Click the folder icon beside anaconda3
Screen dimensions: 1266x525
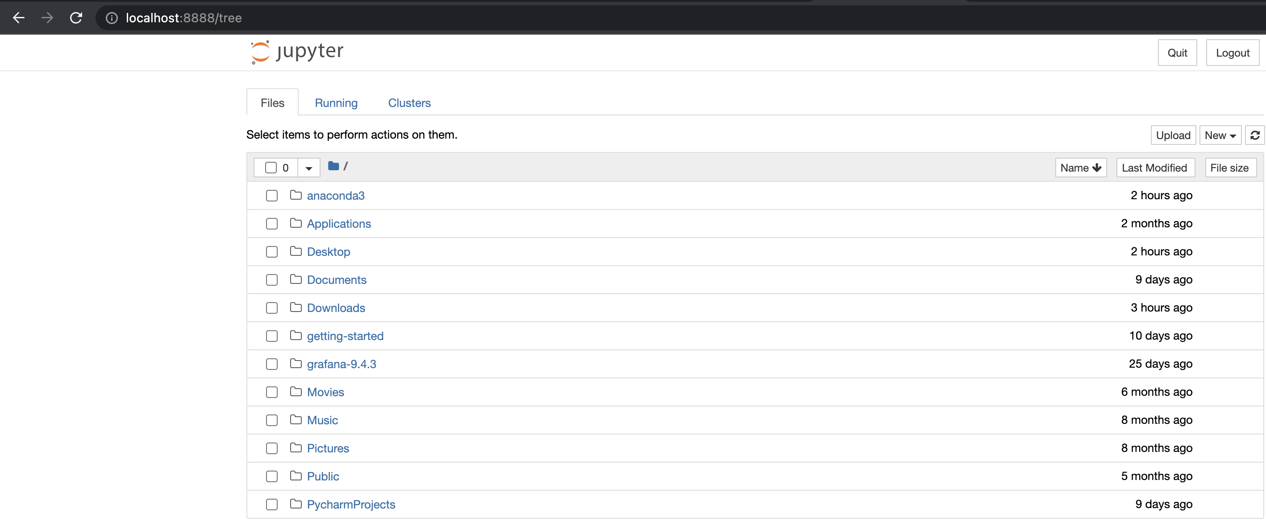(x=296, y=195)
